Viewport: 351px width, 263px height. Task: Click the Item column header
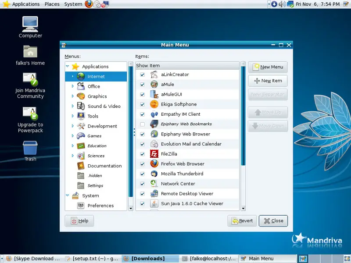point(194,65)
